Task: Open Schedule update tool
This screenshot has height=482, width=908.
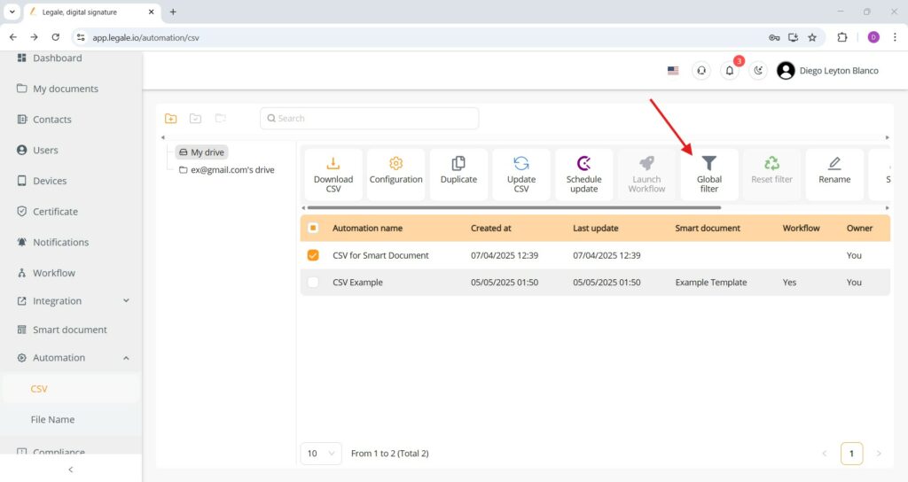Action: (x=583, y=175)
